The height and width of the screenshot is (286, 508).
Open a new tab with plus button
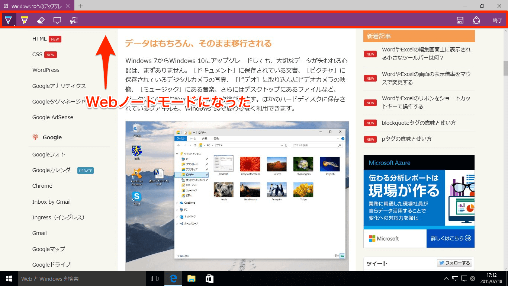coord(81,6)
